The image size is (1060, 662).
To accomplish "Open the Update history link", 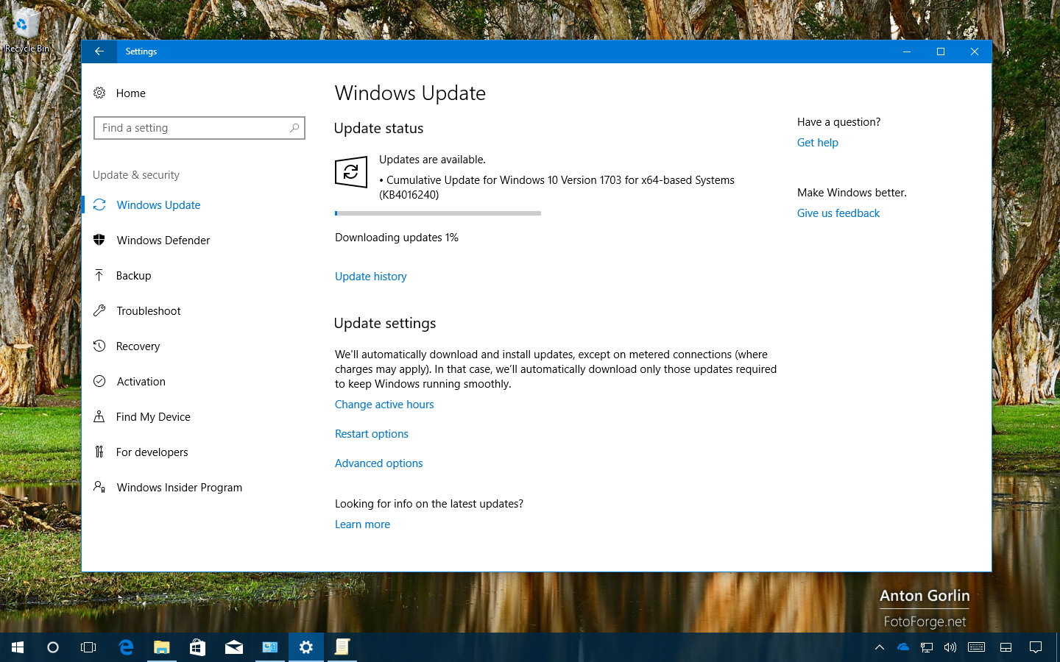I will (370, 277).
